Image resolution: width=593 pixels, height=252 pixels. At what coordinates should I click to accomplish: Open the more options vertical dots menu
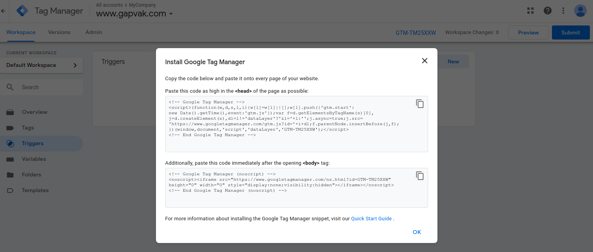pos(563,11)
